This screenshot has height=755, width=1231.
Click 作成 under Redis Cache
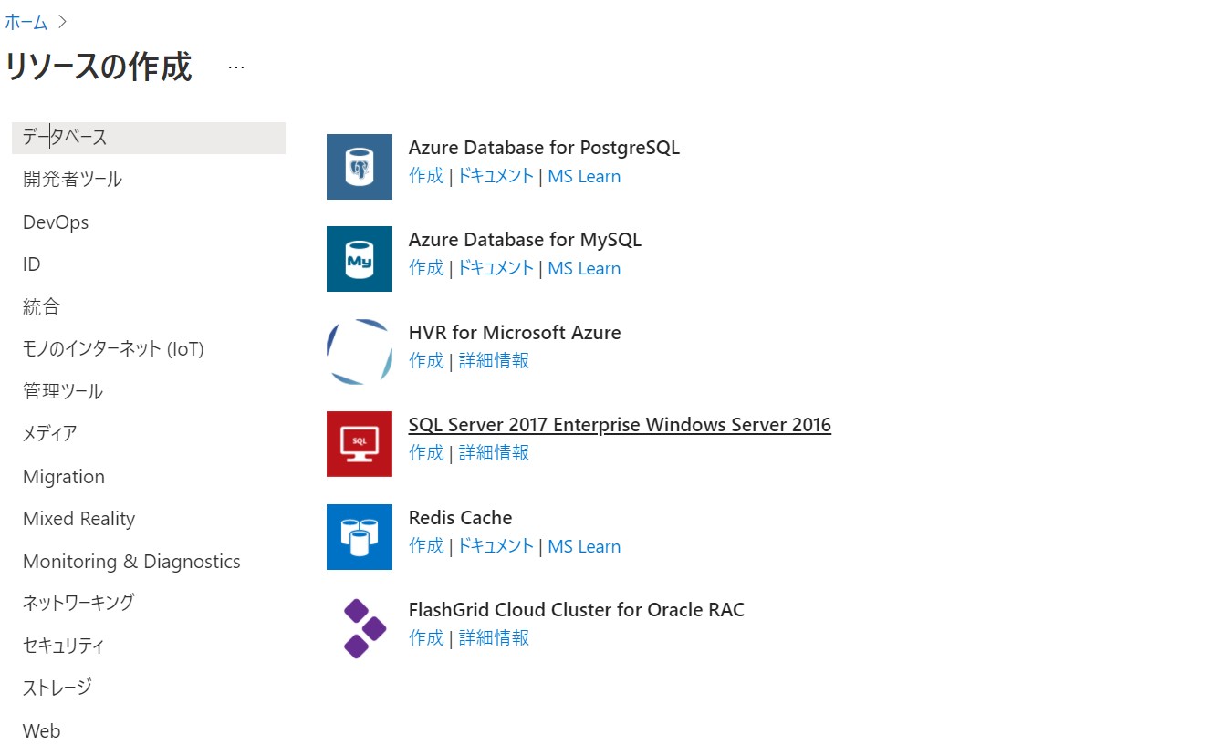pyautogui.click(x=426, y=546)
